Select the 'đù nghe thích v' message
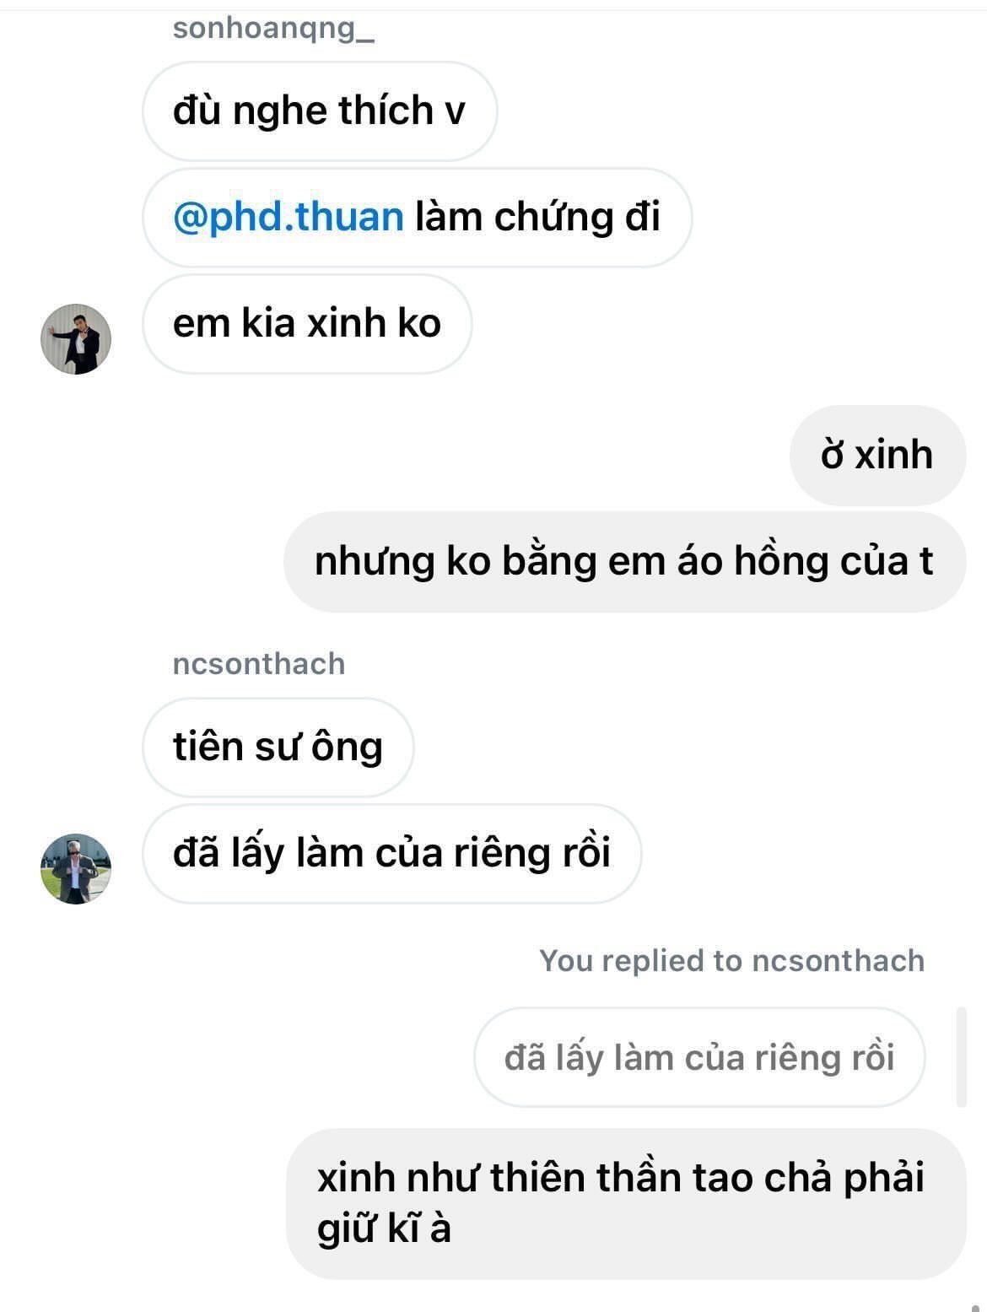This screenshot has width=987, height=1312. pyautogui.click(x=320, y=111)
